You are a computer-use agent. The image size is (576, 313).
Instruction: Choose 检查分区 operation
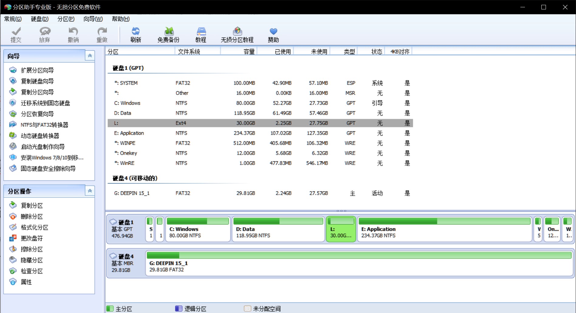[x=26, y=271]
